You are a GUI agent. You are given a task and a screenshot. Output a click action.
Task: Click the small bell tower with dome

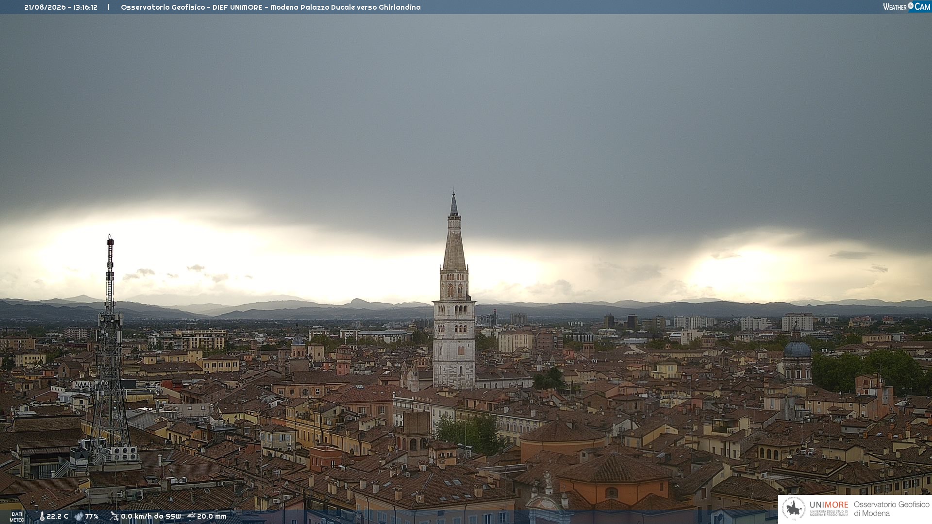pyautogui.click(x=298, y=347)
